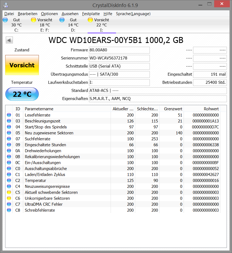232x253 pixels.
Task: Click status orb of Lesefehlerrate row
Action: tap(9, 115)
